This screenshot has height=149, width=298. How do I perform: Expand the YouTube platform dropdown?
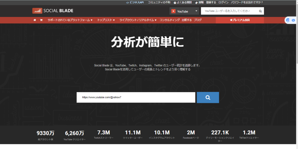pyautogui.click(x=196, y=11)
